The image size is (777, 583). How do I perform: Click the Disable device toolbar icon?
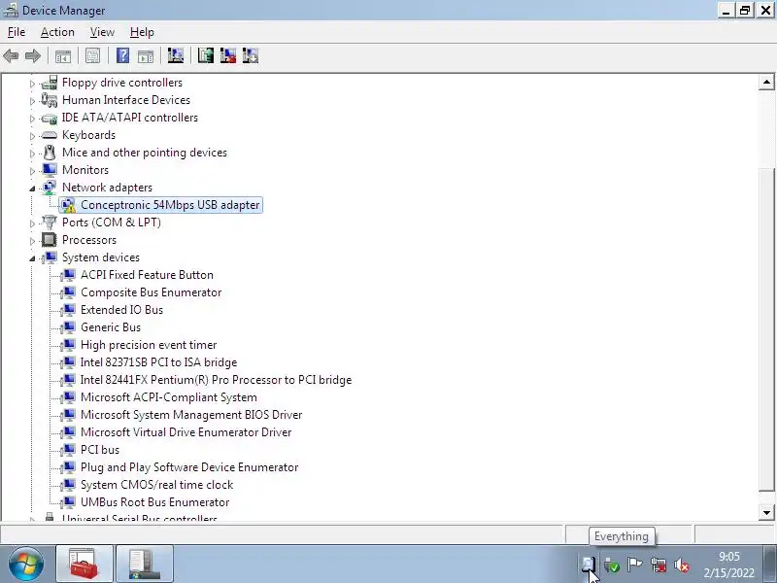[x=251, y=55]
